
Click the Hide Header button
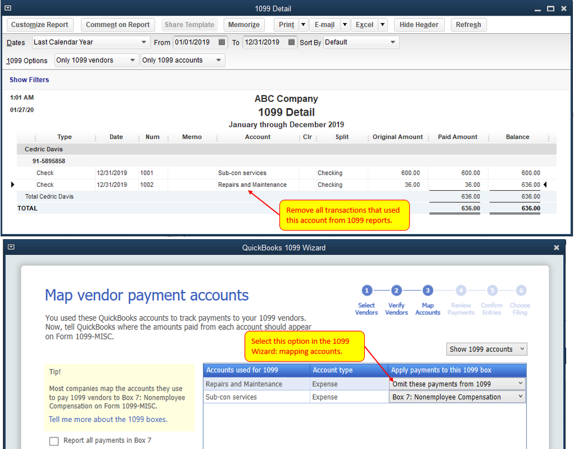pos(419,25)
